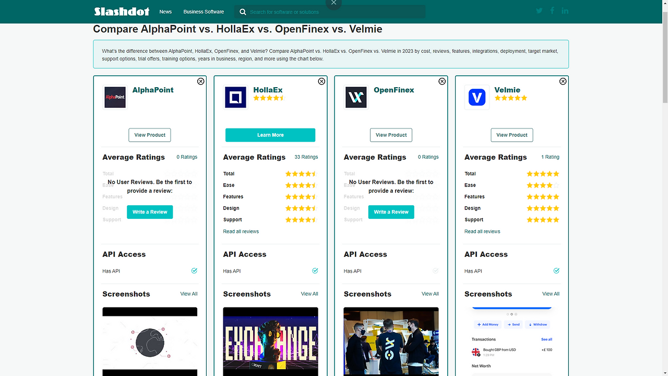Open the Slashdot home logo
Viewport: 668px width, 376px height.
point(122,11)
